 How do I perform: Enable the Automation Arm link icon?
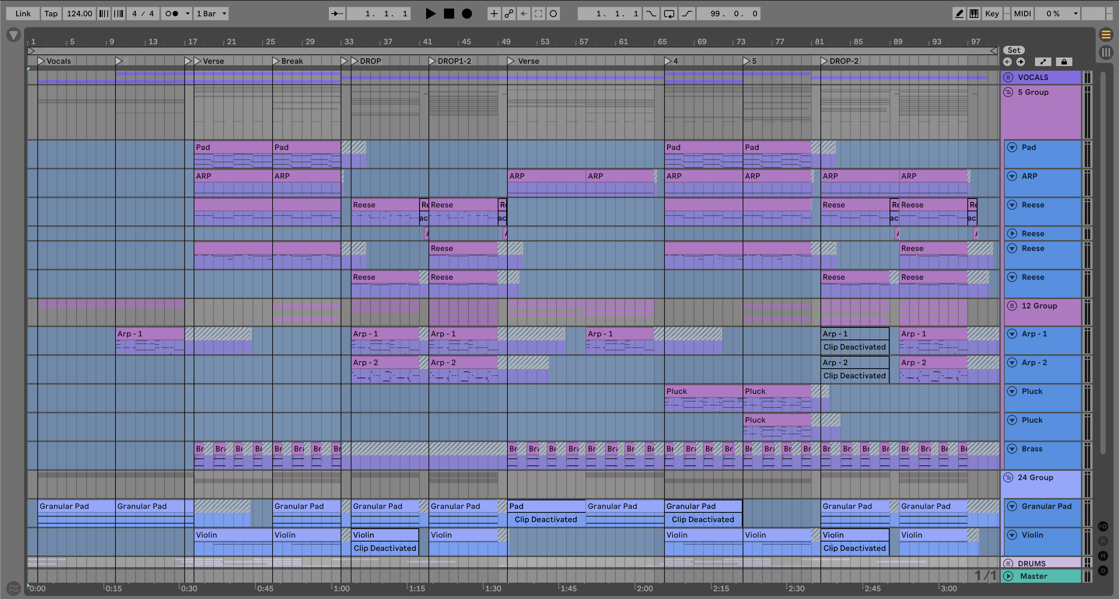509,14
